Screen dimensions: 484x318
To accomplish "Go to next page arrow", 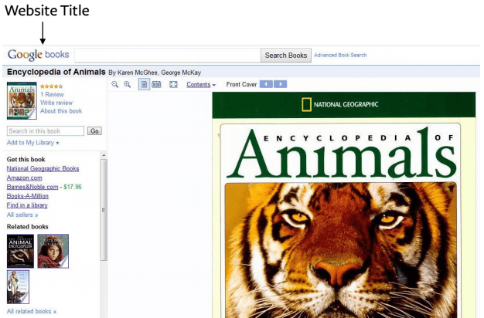I will (x=281, y=84).
